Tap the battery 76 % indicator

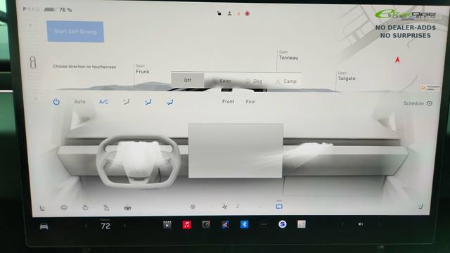[x=58, y=10]
